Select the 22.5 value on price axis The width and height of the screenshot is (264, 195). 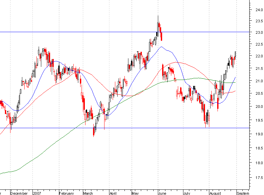(259, 44)
